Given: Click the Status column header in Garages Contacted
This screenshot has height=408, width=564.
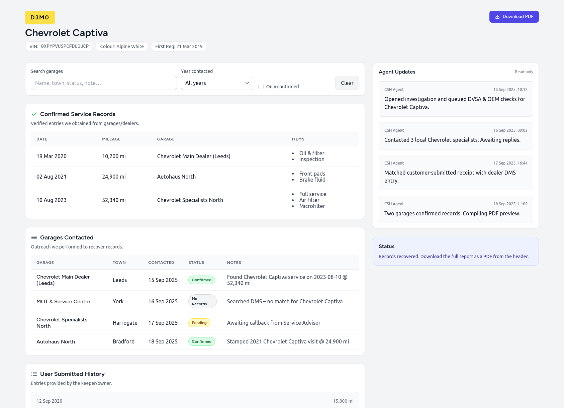Looking at the screenshot, I should pyautogui.click(x=196, y=263).
